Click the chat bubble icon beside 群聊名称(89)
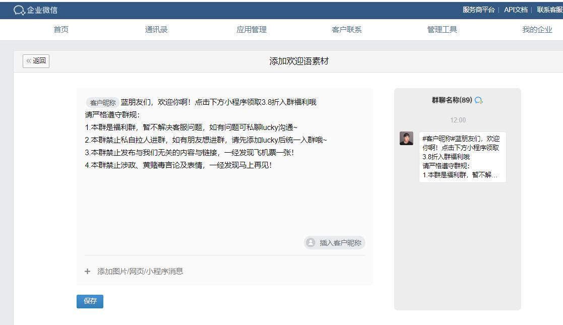This screenshot has height=325, width=563. pyautogui.click(x=479, y=100)
